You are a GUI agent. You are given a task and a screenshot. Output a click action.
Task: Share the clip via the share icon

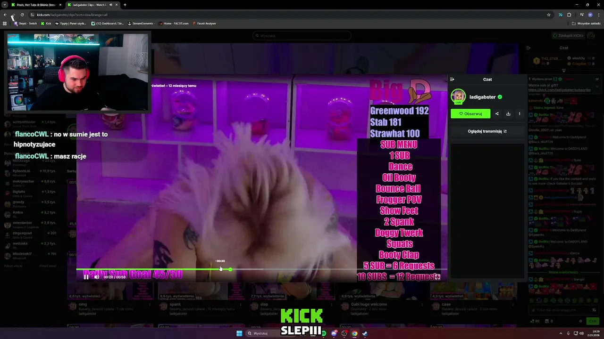497,113
